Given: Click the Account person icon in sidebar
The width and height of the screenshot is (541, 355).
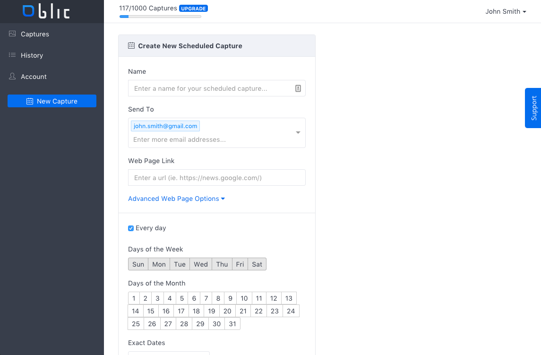Looking at the screenshot, I should (x=12, y=76).
